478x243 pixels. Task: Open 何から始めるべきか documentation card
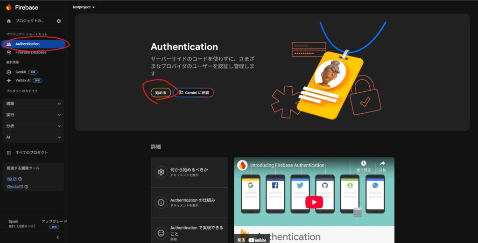click(190, 172)
